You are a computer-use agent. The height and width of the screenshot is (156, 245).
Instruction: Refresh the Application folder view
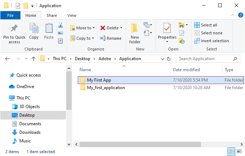pos(169,59)
